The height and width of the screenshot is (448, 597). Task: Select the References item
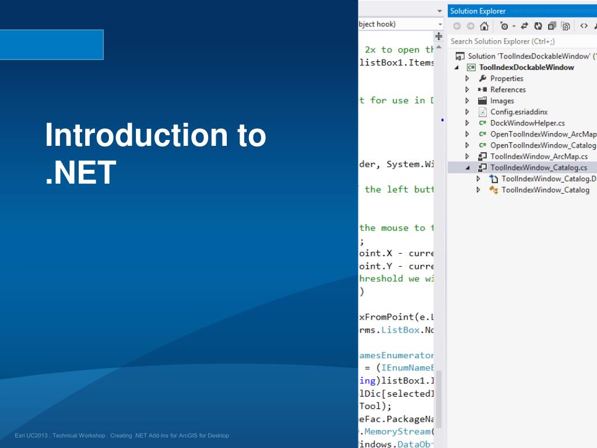(508, 89)
